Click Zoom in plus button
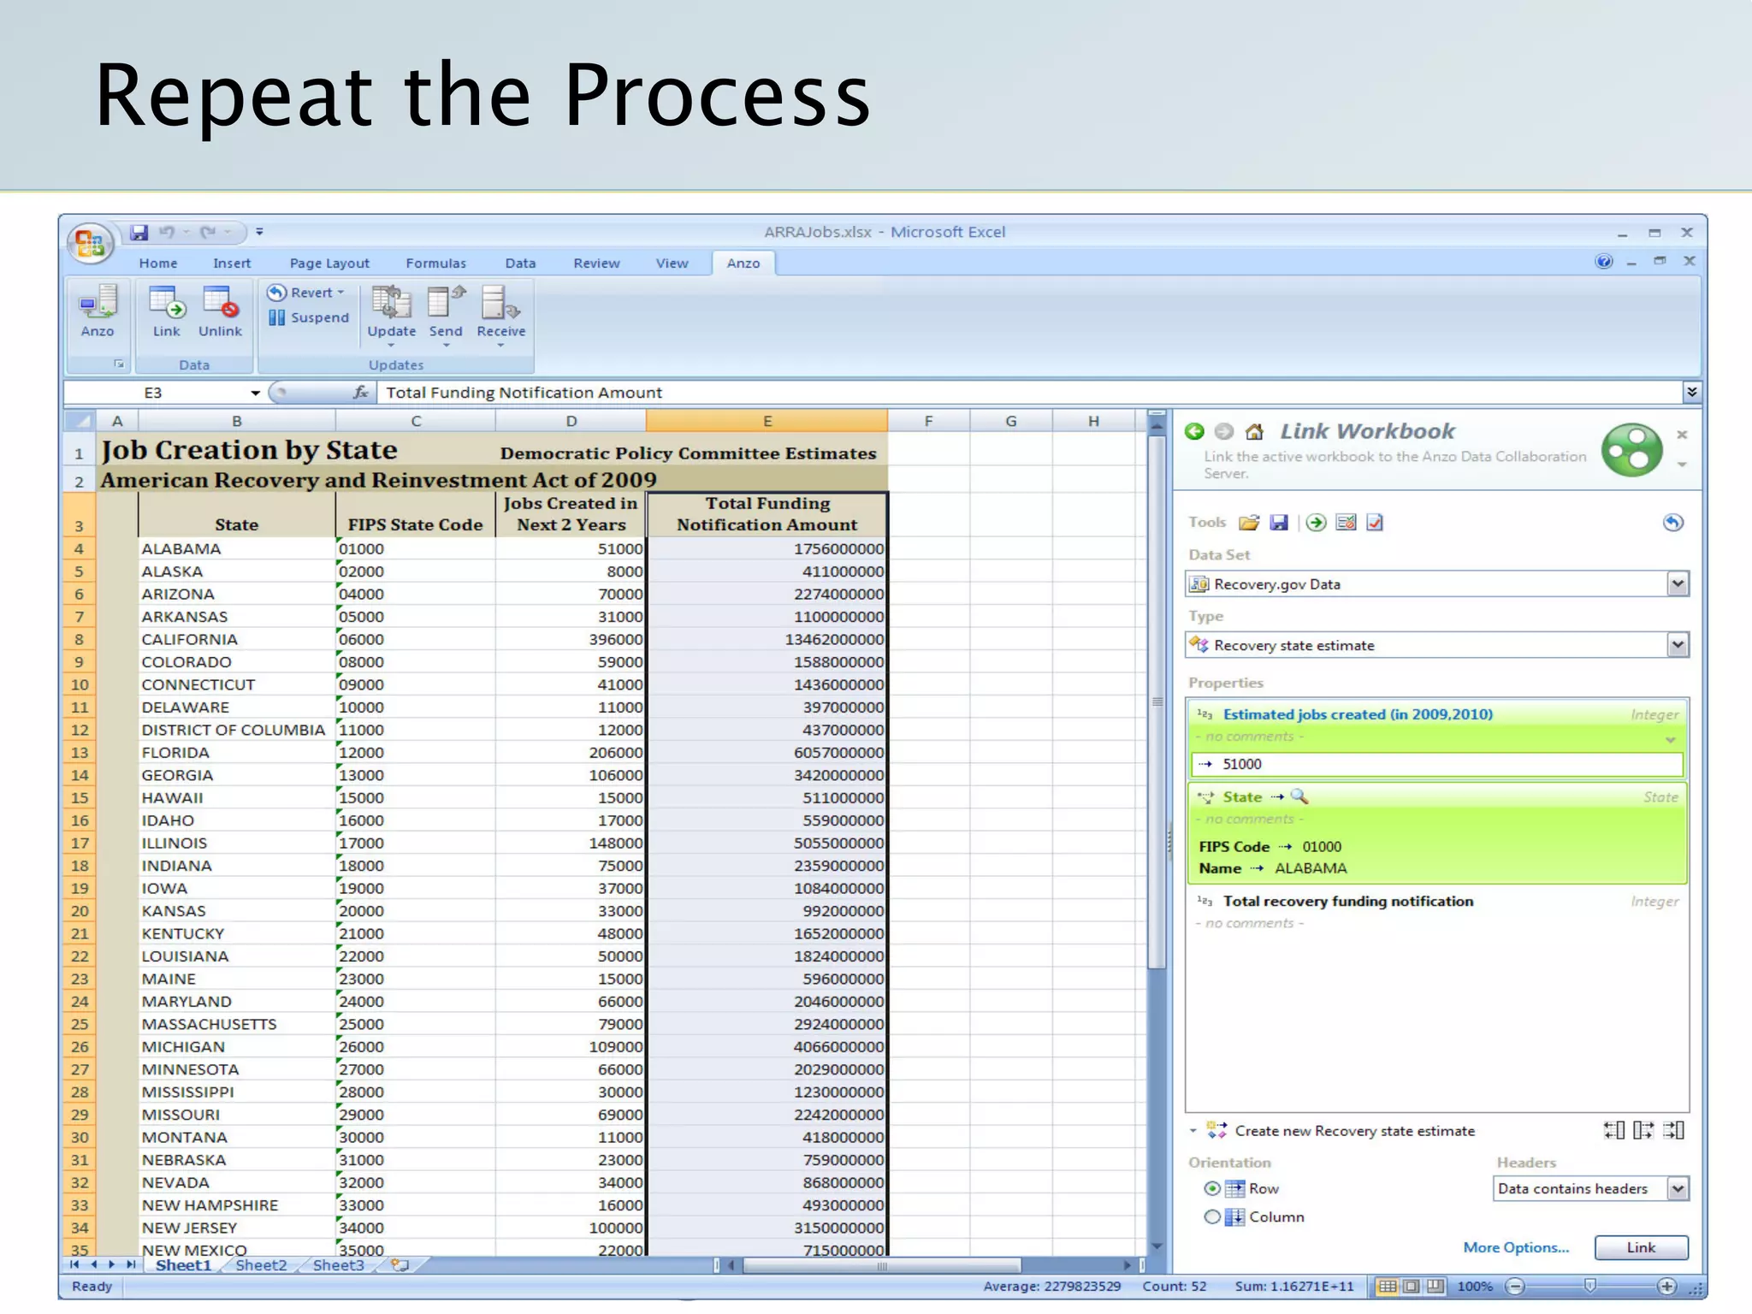 pyautogui.click(x=1666, y=1286)
